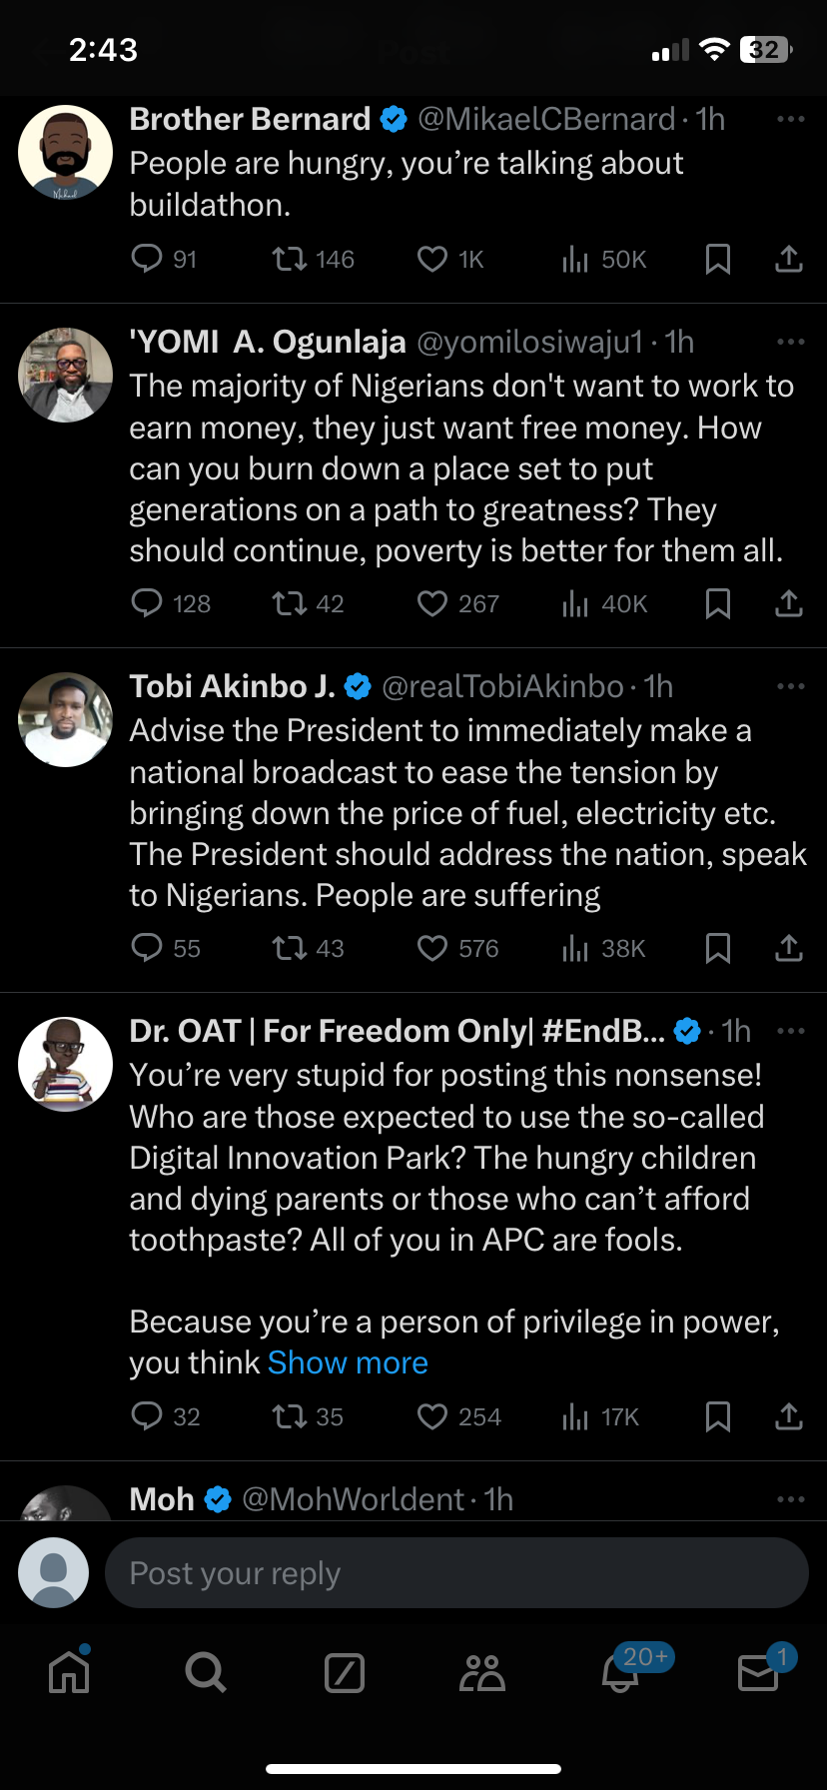Open replies on Tobi Akinbo's post
This screenshot has height=1790, width=827.
(x=147, y=948)
